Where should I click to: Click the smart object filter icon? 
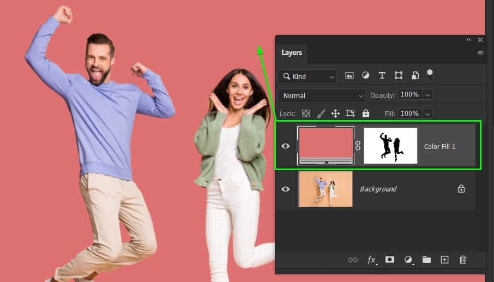(415, 76)
